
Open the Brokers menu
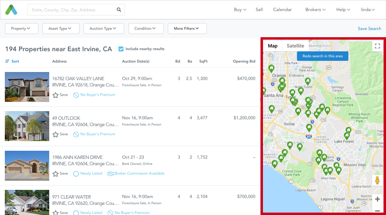(316, 10)
